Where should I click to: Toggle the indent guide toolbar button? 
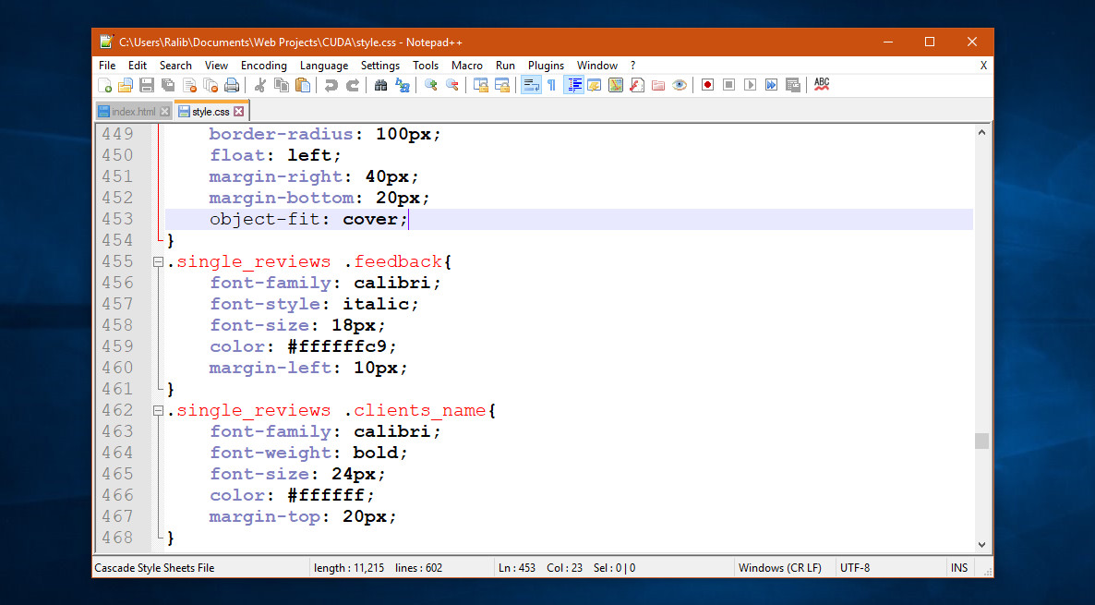pyautogui.click(x=573, y=85)
